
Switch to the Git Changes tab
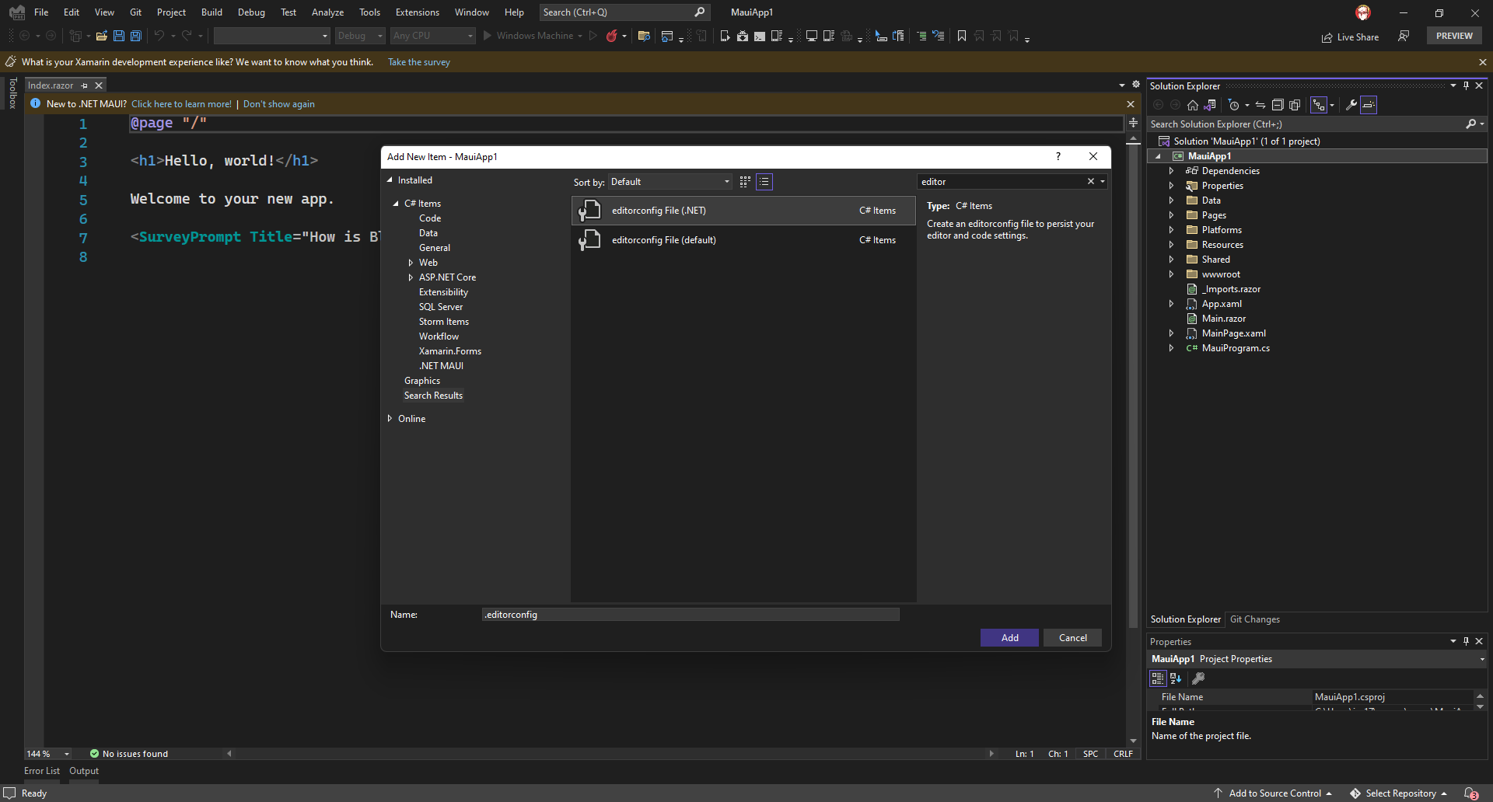1254,619
